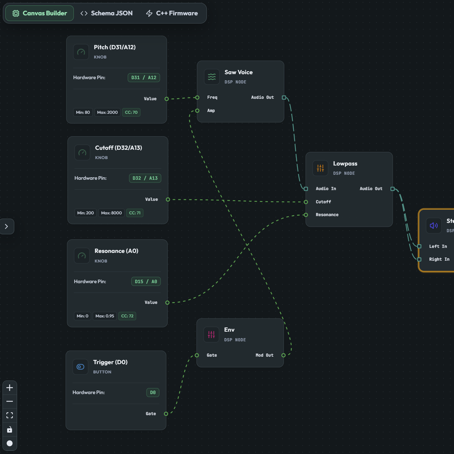Click the D31 / A12 pin badge
The image size is (454, 454).
coord(144,78)
